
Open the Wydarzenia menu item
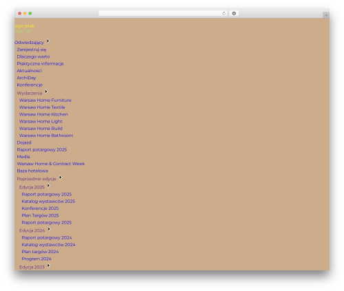[30, 93]
